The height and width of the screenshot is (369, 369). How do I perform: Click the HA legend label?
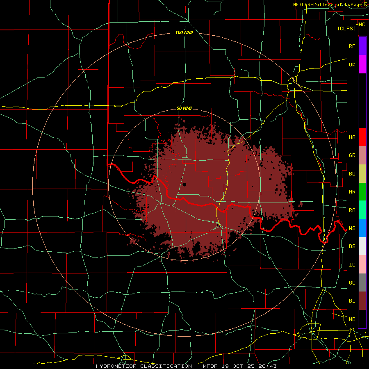352,137
